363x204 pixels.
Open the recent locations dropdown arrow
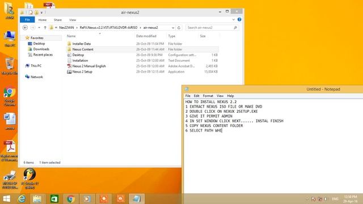pyautogui.click(x=39, y=28)
